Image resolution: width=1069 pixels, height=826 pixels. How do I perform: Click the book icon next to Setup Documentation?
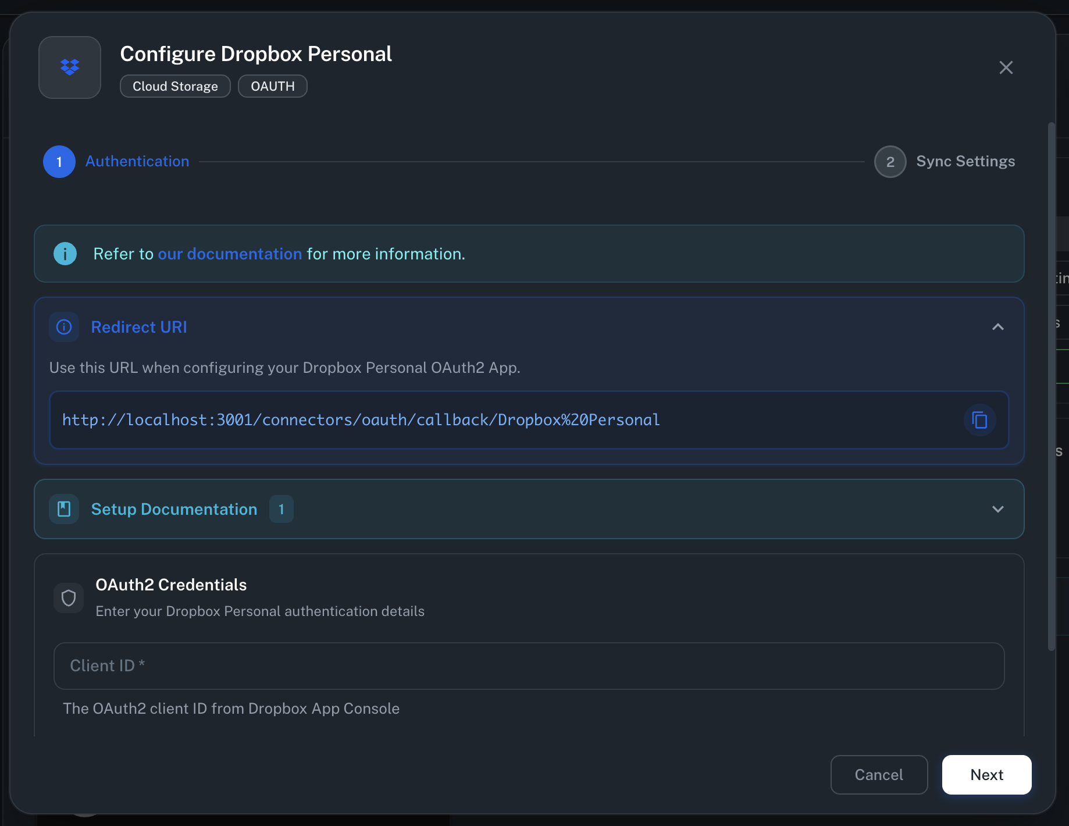click(x=64, y=508)
